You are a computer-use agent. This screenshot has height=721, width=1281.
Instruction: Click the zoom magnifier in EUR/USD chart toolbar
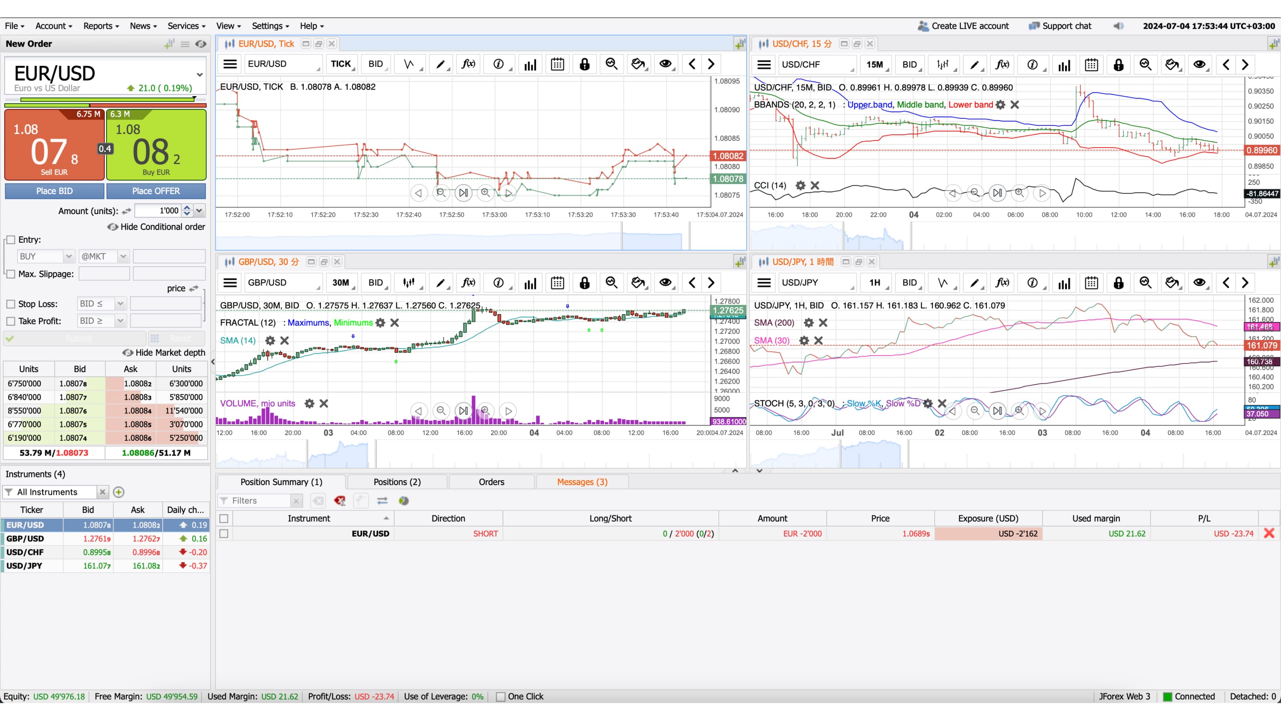(x=611, y=64)
